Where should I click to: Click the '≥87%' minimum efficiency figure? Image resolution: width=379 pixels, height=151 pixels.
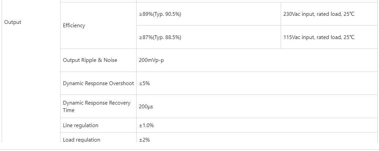tap(145, 37)
